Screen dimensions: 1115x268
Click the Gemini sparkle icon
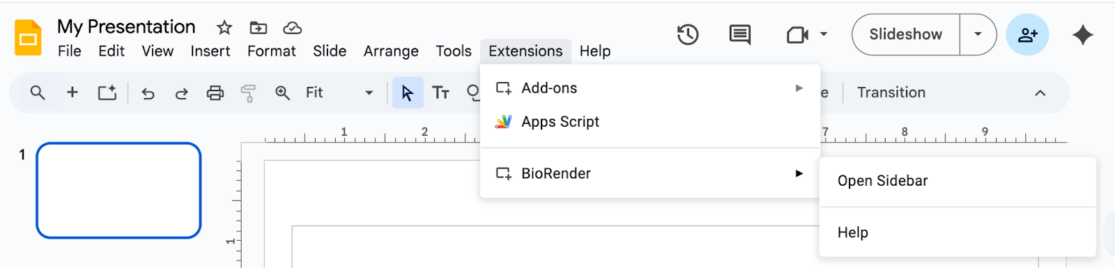pyautogui.click(x=1082, y=34)
